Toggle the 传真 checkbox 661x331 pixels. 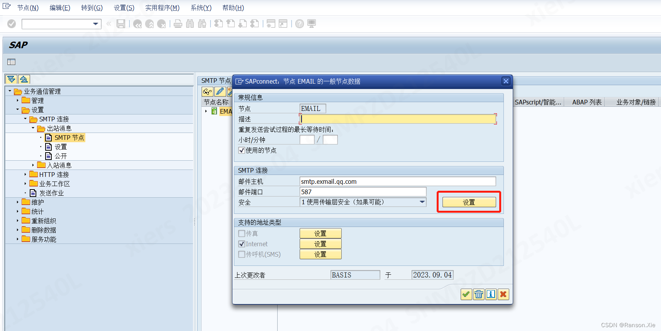[242, 234]
